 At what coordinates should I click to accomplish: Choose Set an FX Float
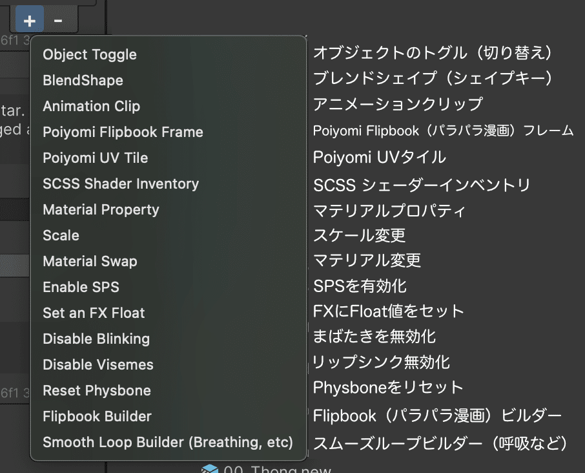[94, 313]
